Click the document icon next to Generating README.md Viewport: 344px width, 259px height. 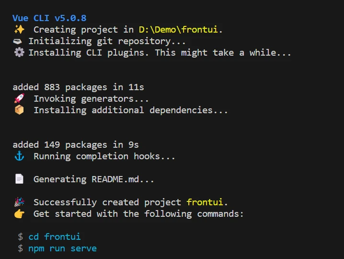(x=19, y=179)
